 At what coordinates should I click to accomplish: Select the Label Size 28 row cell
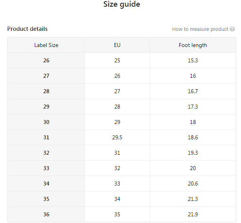(46, 92)
